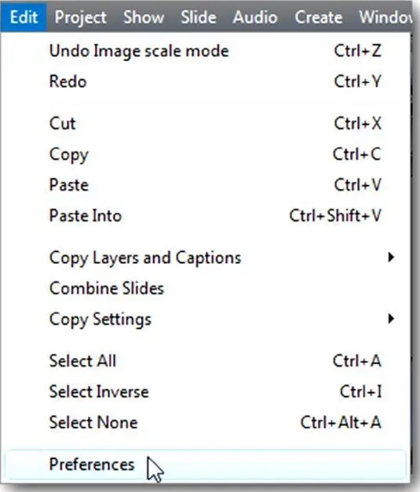Open the Create menu
420x492 pixels.
[x=318, y=17]
